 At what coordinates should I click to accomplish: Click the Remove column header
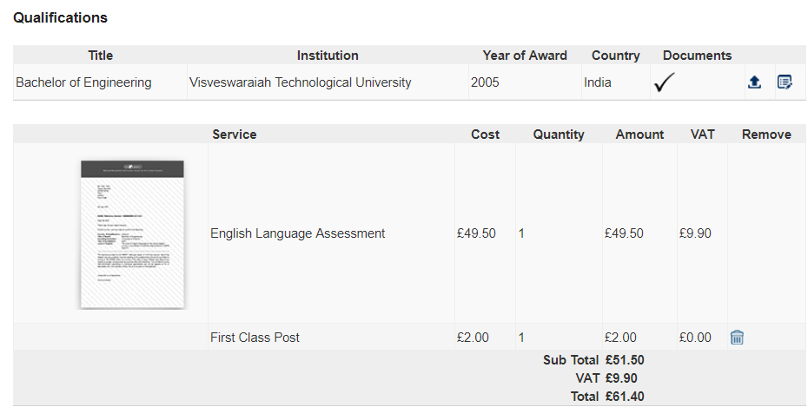pos(765,135)
